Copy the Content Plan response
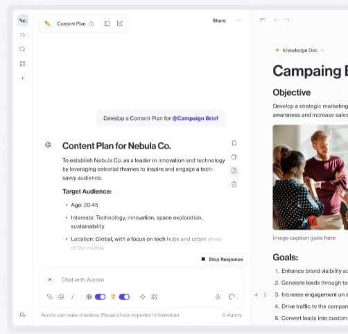 (x=234, y=157)
